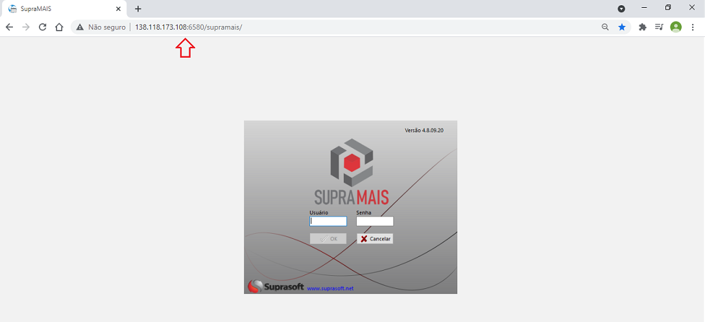Minimize the browser window
This screenshot has width=705, height=322.
(644, 8)
